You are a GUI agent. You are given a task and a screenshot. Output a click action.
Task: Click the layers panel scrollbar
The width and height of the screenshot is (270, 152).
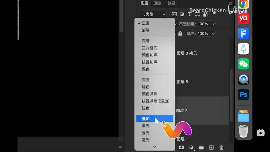(x=232, y=95)
